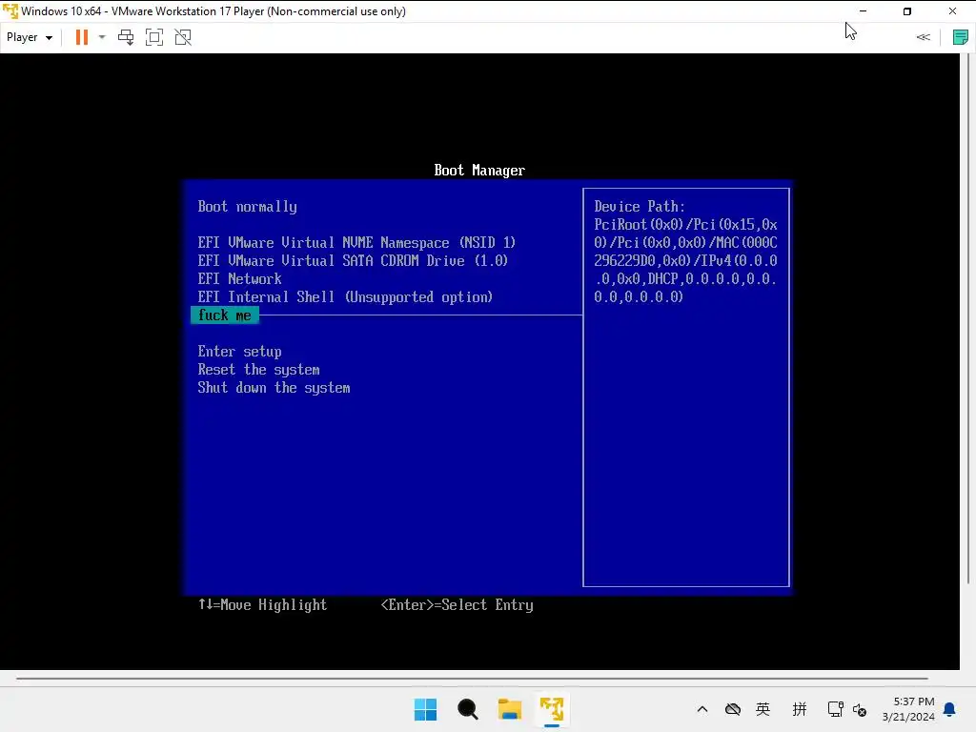Click the Device Path label

[x=640, y=207]
